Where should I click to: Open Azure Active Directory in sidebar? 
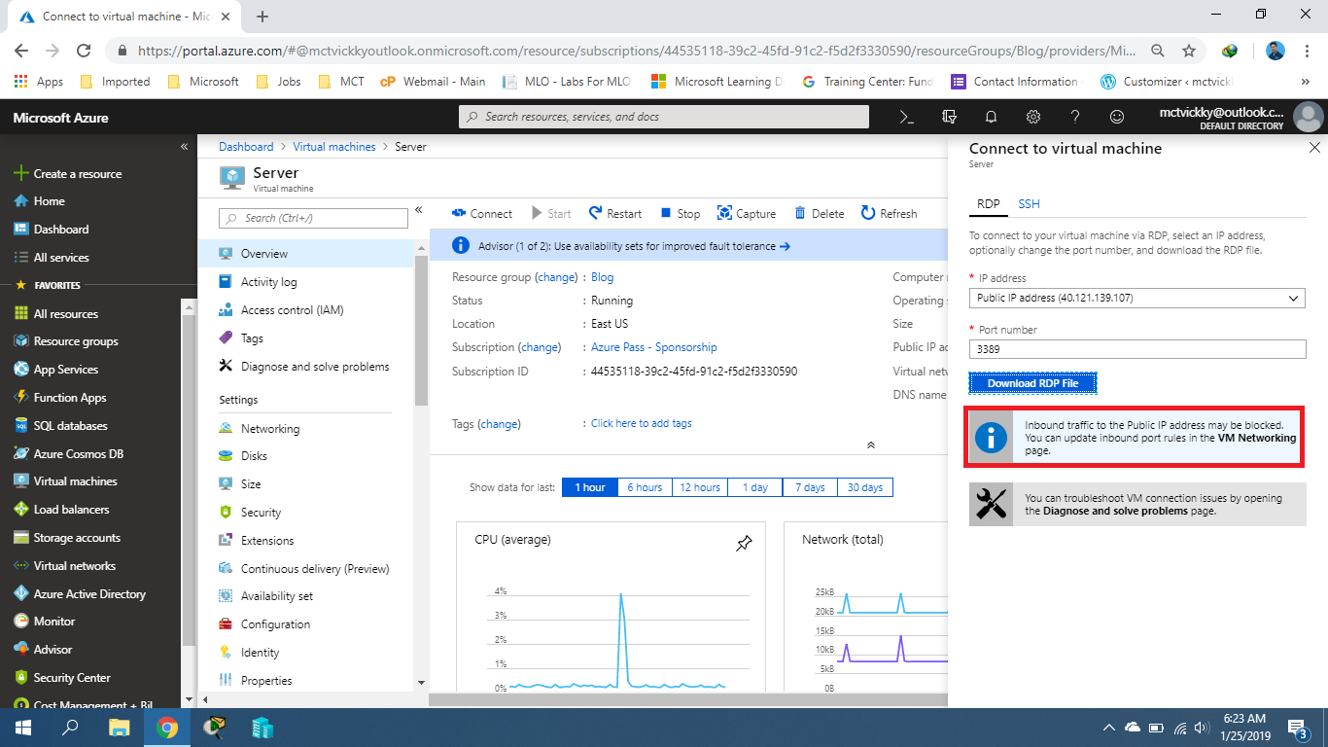coord(90,594)
